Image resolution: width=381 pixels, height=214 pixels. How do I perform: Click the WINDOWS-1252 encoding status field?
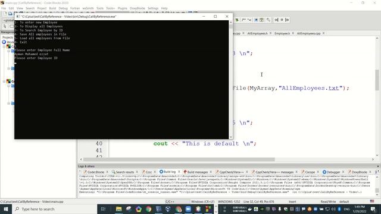point(229,202)
